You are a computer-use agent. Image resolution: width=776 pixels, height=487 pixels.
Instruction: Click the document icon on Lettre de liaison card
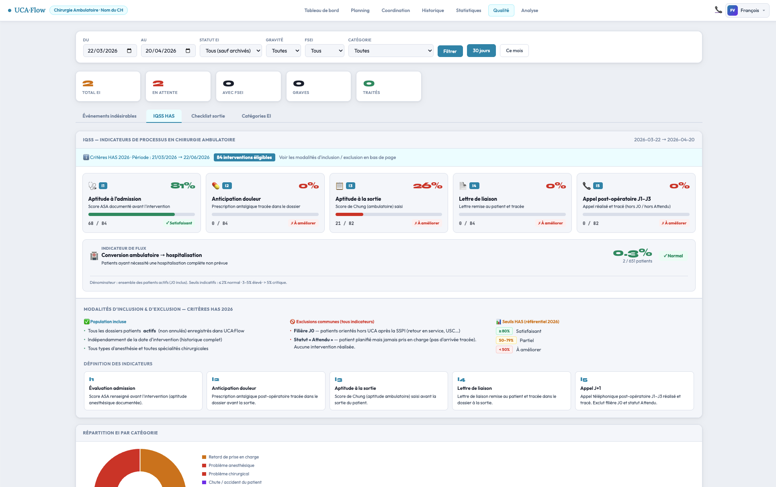(463, 185)
